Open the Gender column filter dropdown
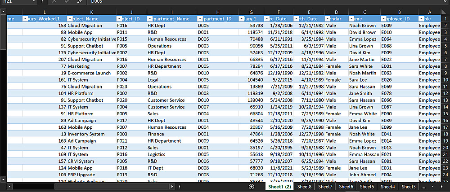The width and height of the screenshot is (450, 192). click(328, 18)
